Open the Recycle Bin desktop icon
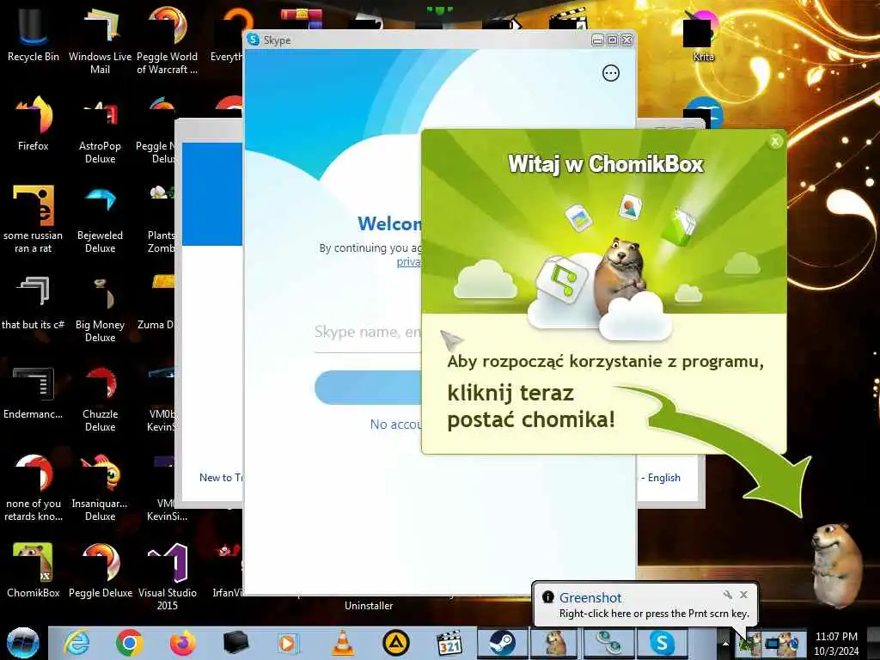Screen dimensions: 880x660 click(34, 34)
